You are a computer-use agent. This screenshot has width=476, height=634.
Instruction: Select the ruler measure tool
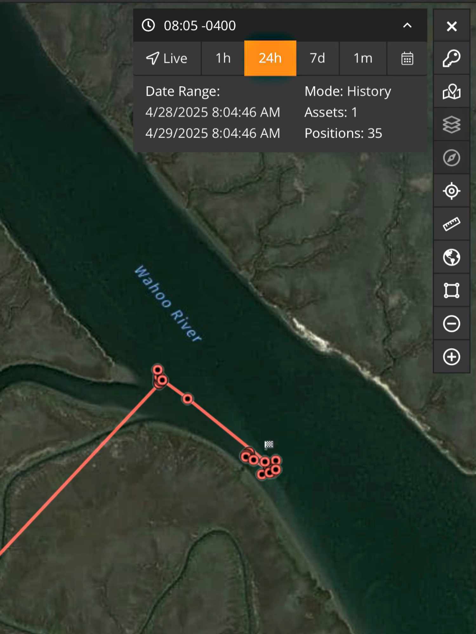coord(451,224)
